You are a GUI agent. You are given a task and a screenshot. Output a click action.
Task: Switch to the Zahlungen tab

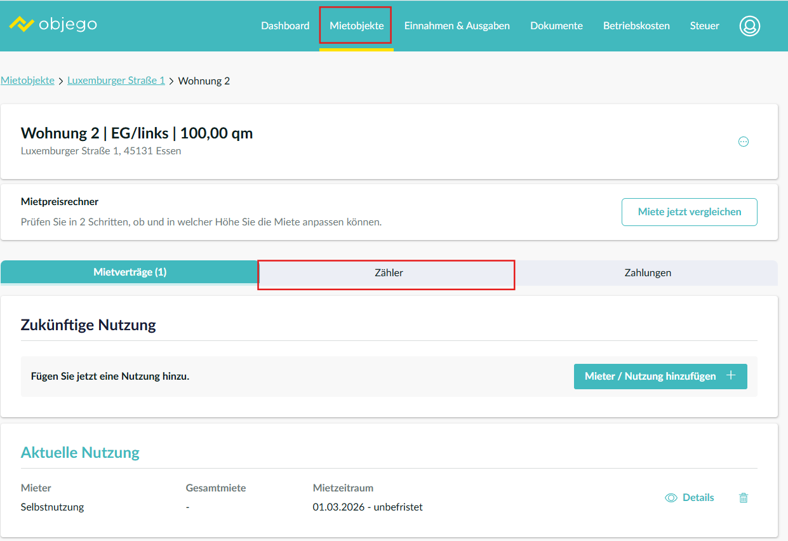[647, 273]
